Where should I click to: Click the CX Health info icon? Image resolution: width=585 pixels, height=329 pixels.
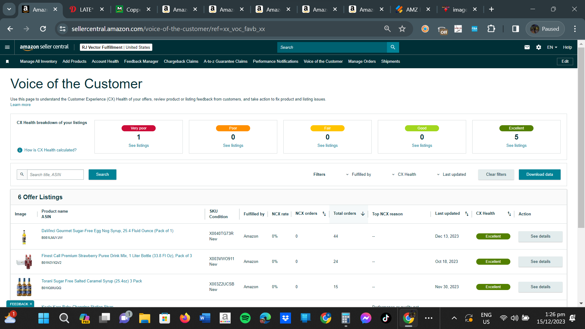coord(20,150)
